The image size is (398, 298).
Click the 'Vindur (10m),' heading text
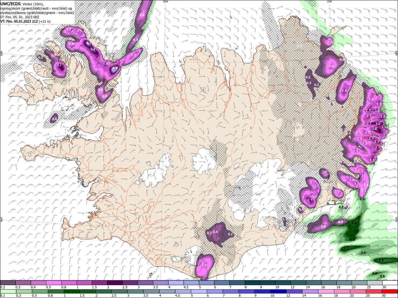pos(33,4)
